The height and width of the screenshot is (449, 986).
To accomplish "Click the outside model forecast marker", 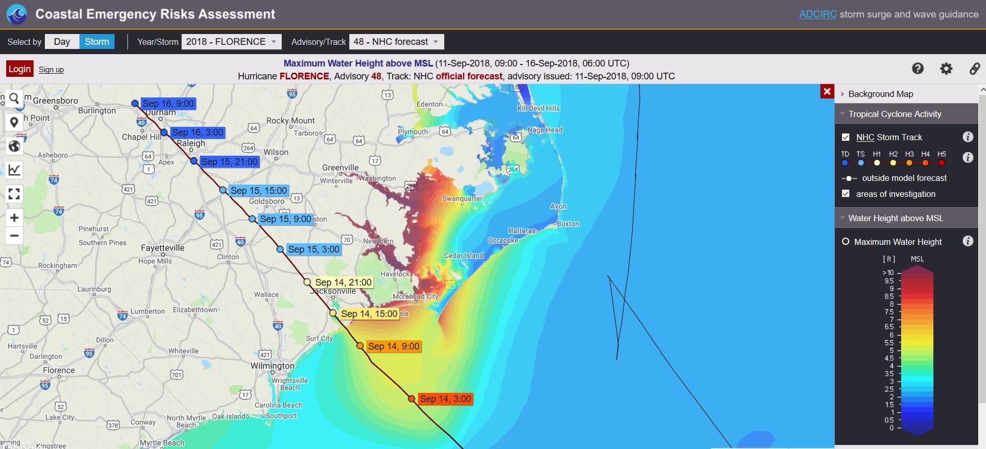I will pyautogui.click(x=849, y=178).
